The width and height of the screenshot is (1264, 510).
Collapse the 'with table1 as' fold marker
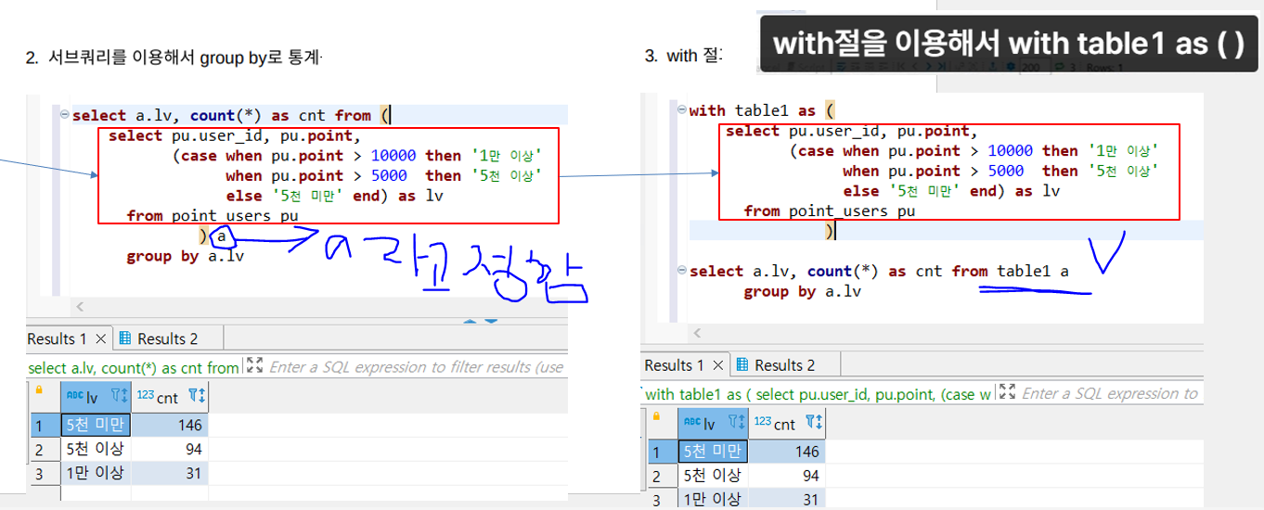682,110
